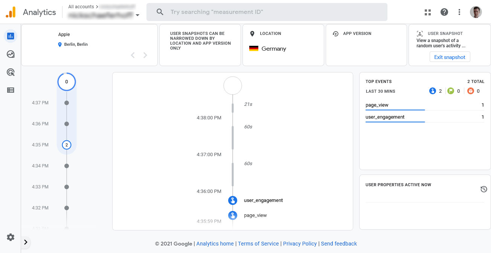Click the user_engagement label in event stream

263,200
